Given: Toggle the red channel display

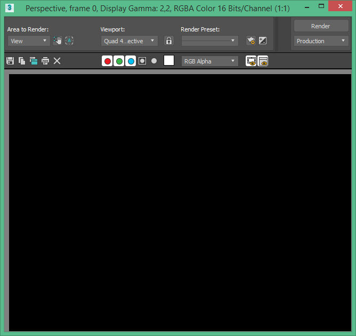Looking at the screenshot, I should (x=108, y=61).
